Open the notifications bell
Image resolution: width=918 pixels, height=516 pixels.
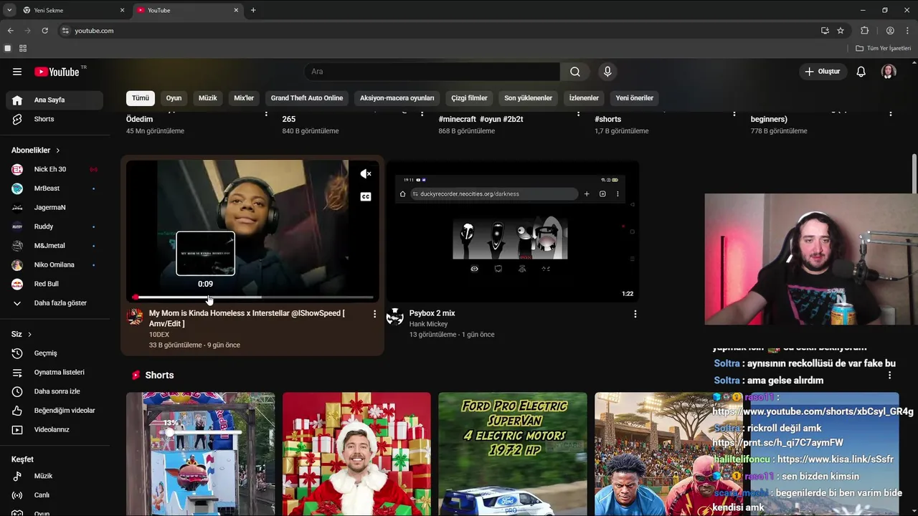861,72
